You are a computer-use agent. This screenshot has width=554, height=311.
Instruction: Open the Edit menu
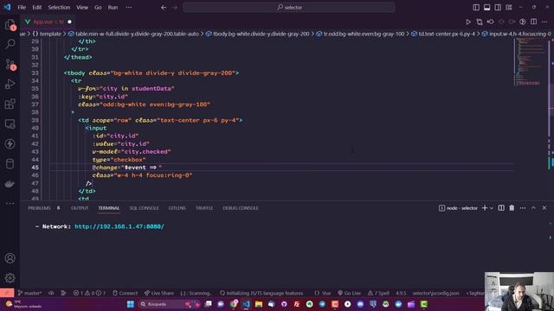click(36, 8)
